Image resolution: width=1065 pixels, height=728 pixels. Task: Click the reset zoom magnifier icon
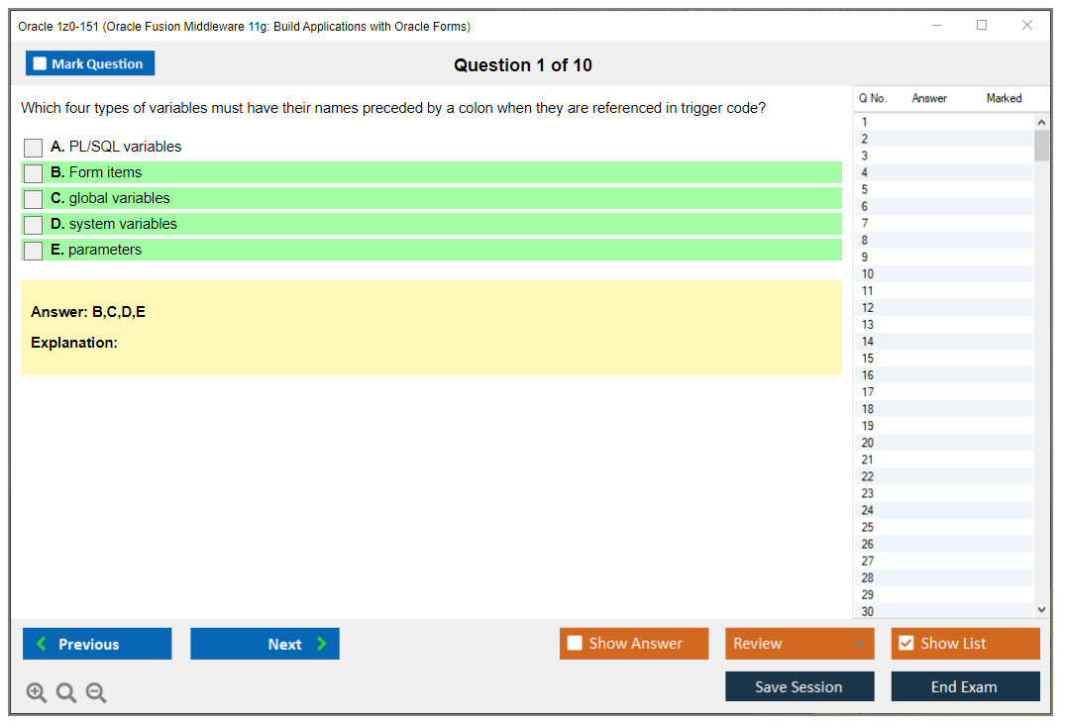(66, 693)
